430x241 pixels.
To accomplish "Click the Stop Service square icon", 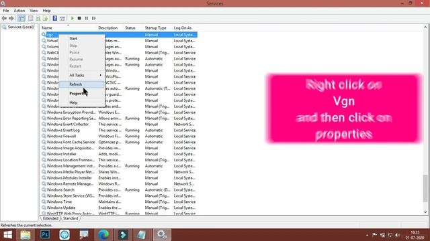I will click(x=79, y=18).
